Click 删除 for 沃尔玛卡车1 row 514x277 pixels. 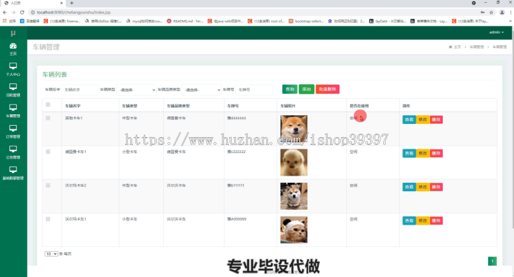point(436,220)
